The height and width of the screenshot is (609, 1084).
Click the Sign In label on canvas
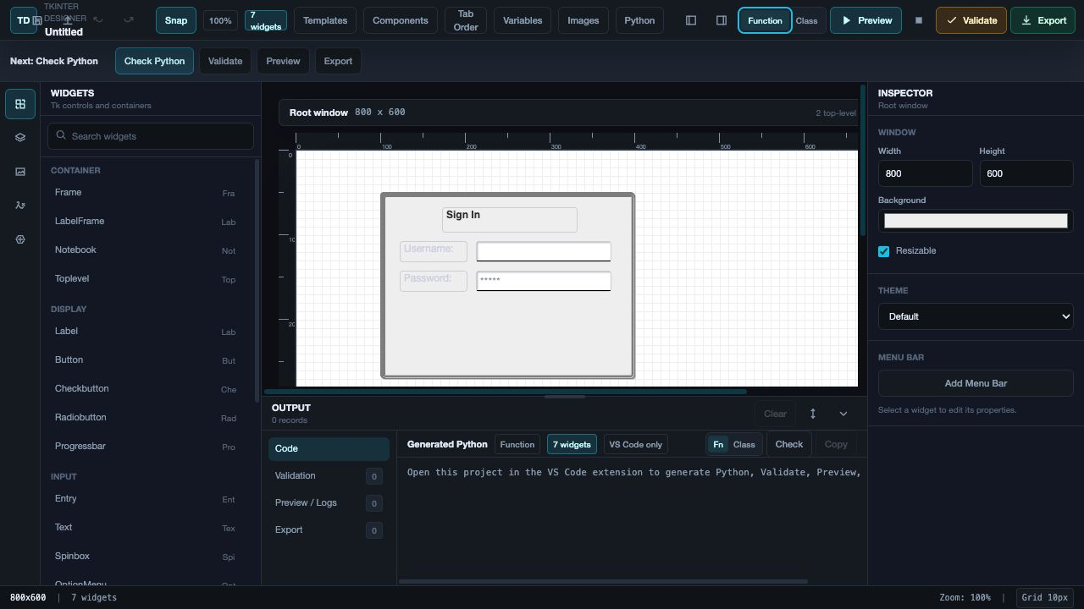[x=510, y=219]
